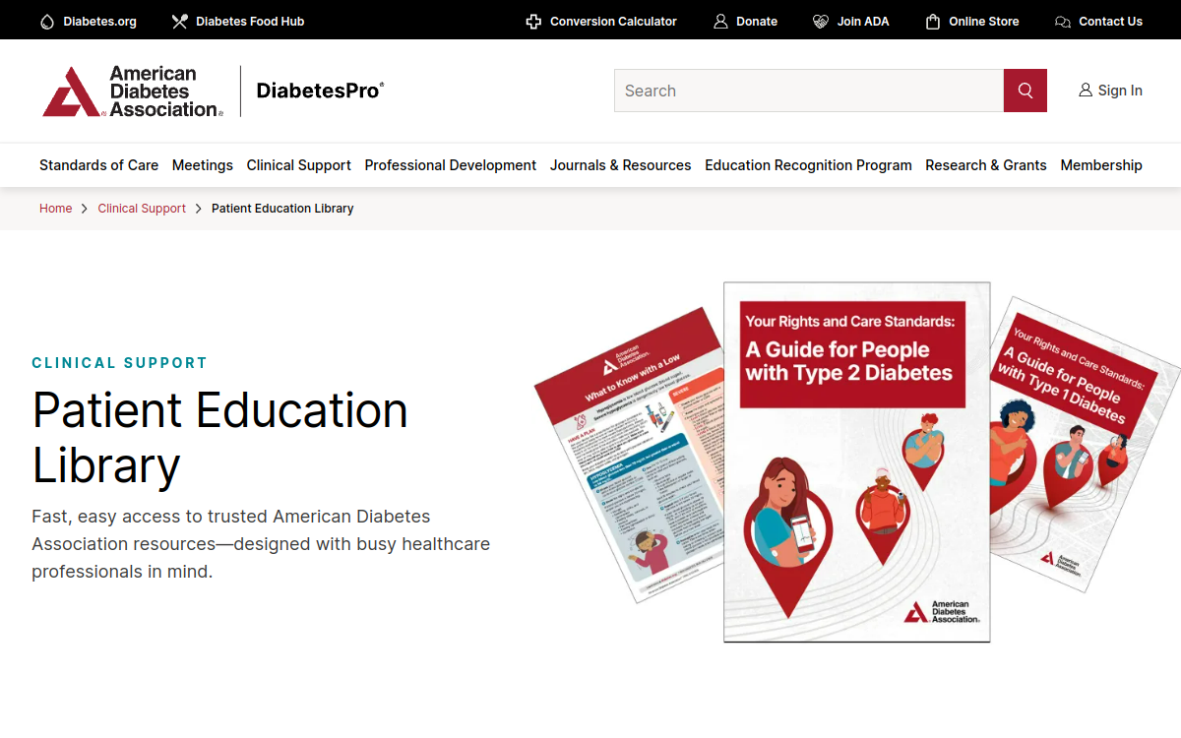The height and width of the screenshot is (738, 1181).
Task: Click the Contact Us chat bubbles icon
Action: pos(1063,21)
